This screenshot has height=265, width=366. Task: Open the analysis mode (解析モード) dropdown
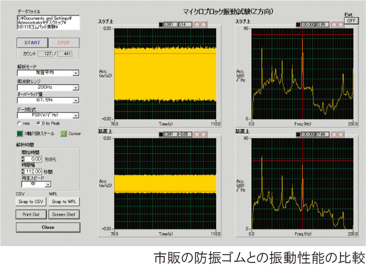[x=76, y=73]
